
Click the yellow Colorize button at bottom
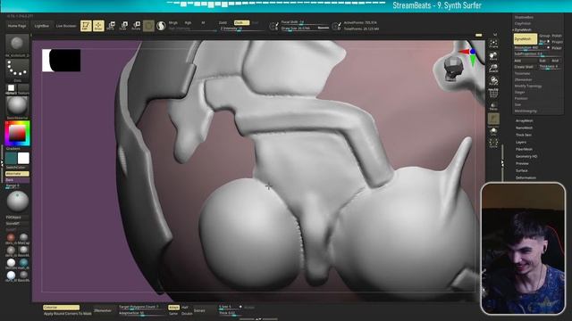61,308
